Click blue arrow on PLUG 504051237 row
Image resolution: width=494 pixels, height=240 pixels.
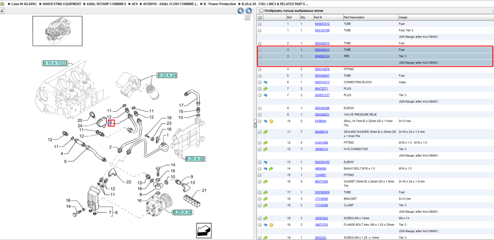tap(265, 95)
